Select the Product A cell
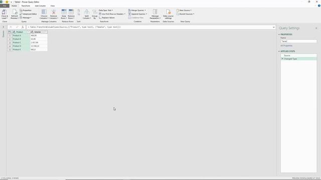The width and height of the screenshot is (321, 180). (x=21, y=35)
